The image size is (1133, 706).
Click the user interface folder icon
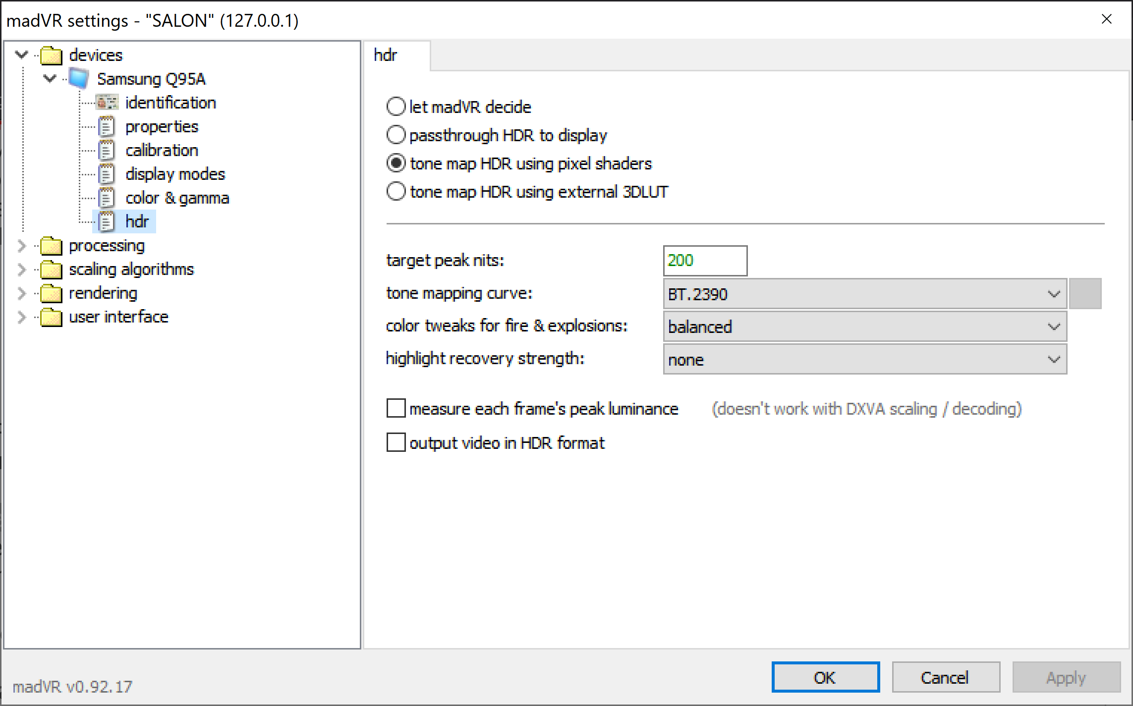[x=51, y=317]
